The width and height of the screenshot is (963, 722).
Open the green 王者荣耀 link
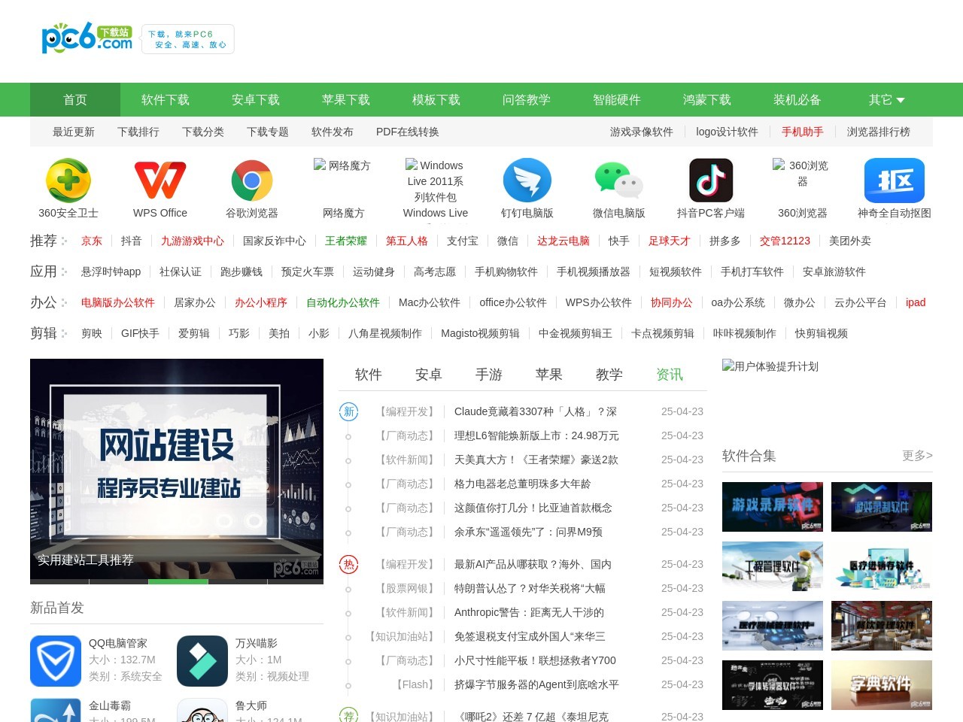pyautogui.click(x=346, y=241)
